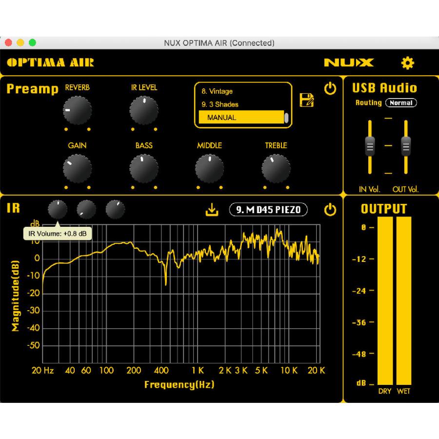Viewport: 439px width, 439px height.
Task: Click the OUT Vol. slider handle
Action: point(406,146)
